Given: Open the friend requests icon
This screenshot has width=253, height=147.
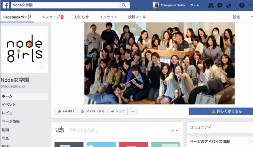Looking at the screenshot, I should 211,5.
